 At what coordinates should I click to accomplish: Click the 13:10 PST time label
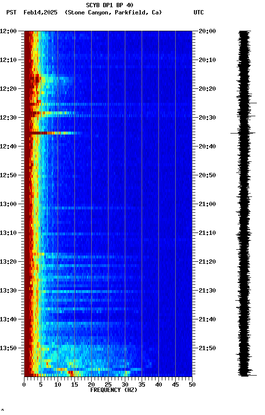pos(8,233)
